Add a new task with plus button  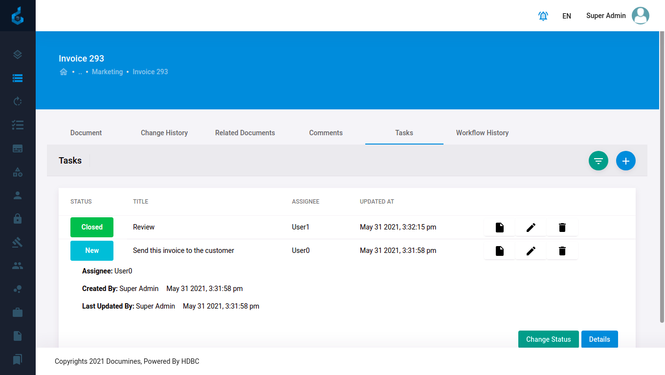625,161
